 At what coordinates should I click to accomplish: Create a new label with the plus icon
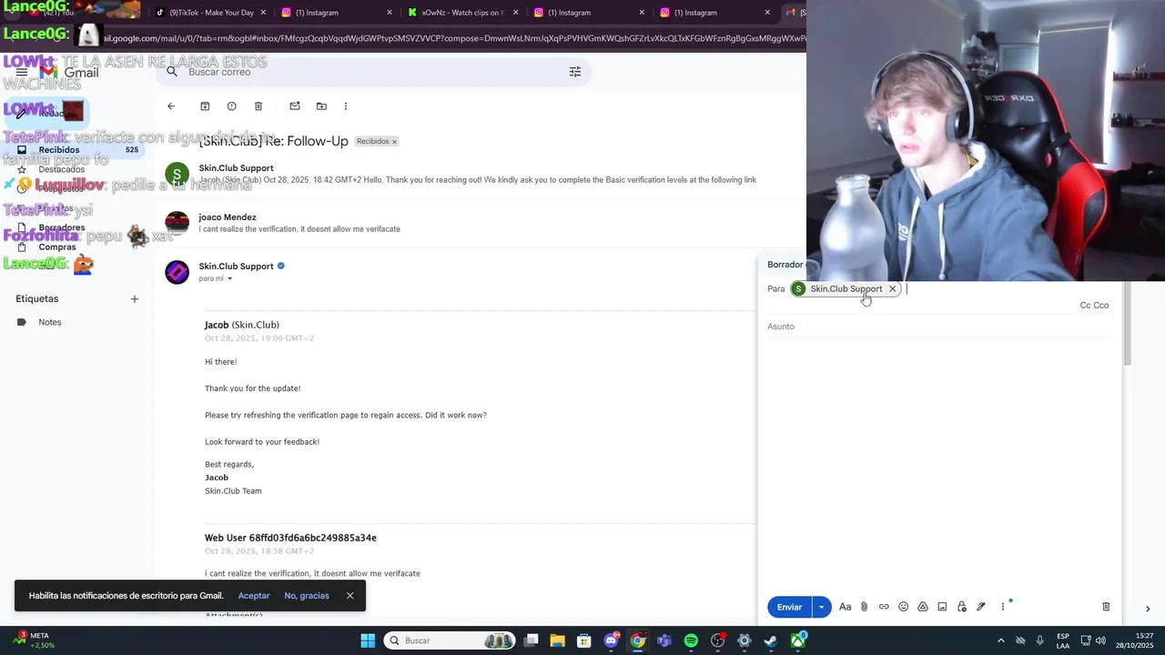tap(135, 298)
